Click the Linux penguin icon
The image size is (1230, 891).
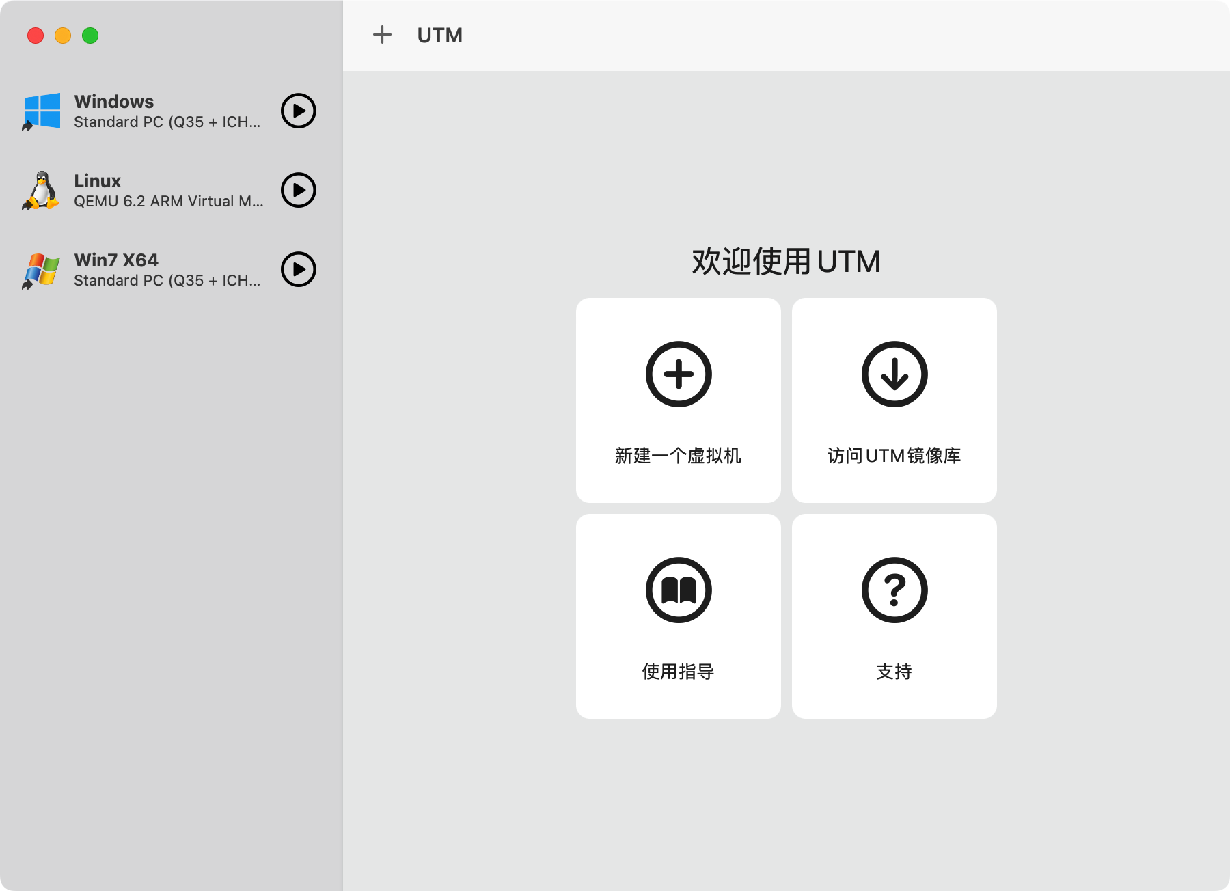42,190
